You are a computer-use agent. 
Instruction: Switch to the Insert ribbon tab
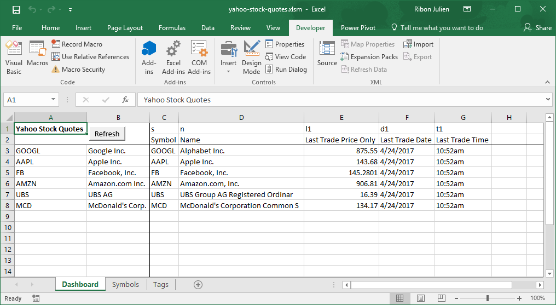tap(83, 28)
